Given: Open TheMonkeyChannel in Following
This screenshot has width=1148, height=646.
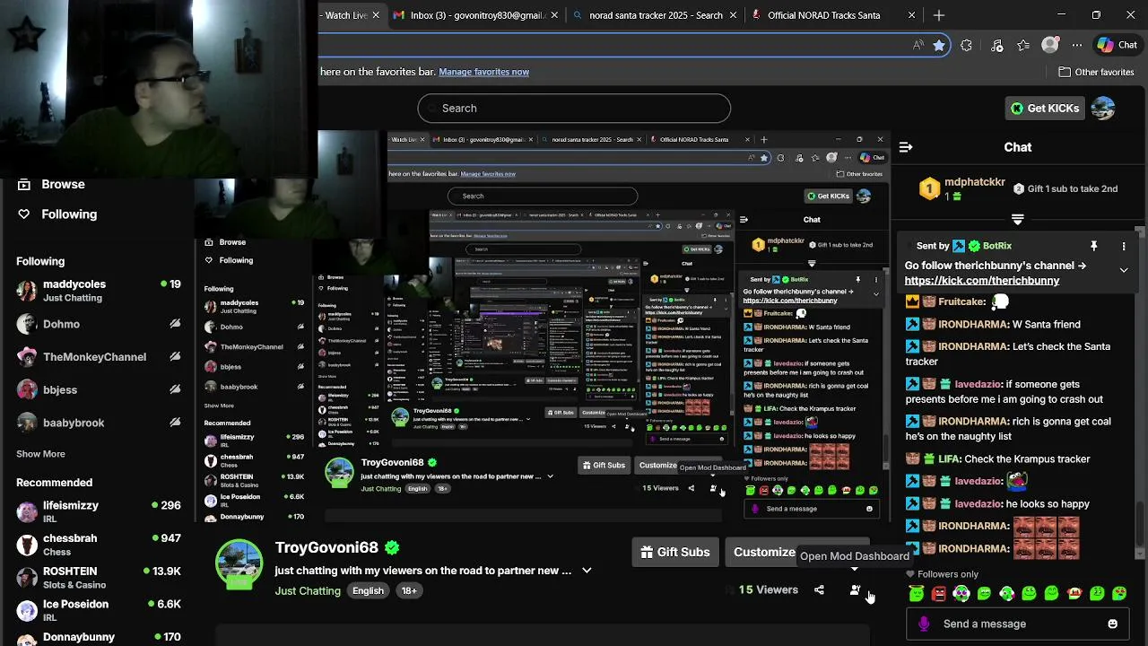Looking at the screenshot, I should pyautogui.click(x=99, y=357).
